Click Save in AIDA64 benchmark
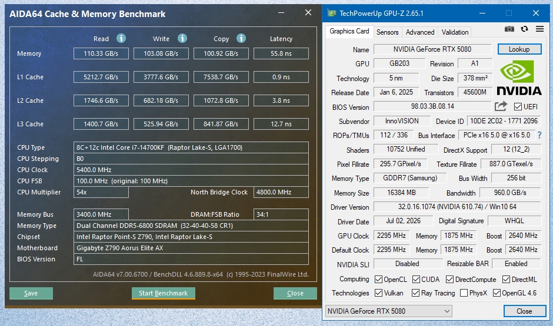This screenshot has height=326, width=553. click(31, 293)
